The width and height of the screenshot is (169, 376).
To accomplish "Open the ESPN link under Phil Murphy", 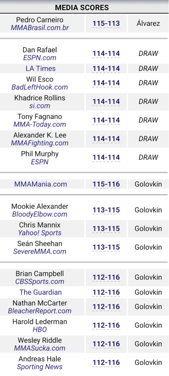I will click(x=40, y=162).
